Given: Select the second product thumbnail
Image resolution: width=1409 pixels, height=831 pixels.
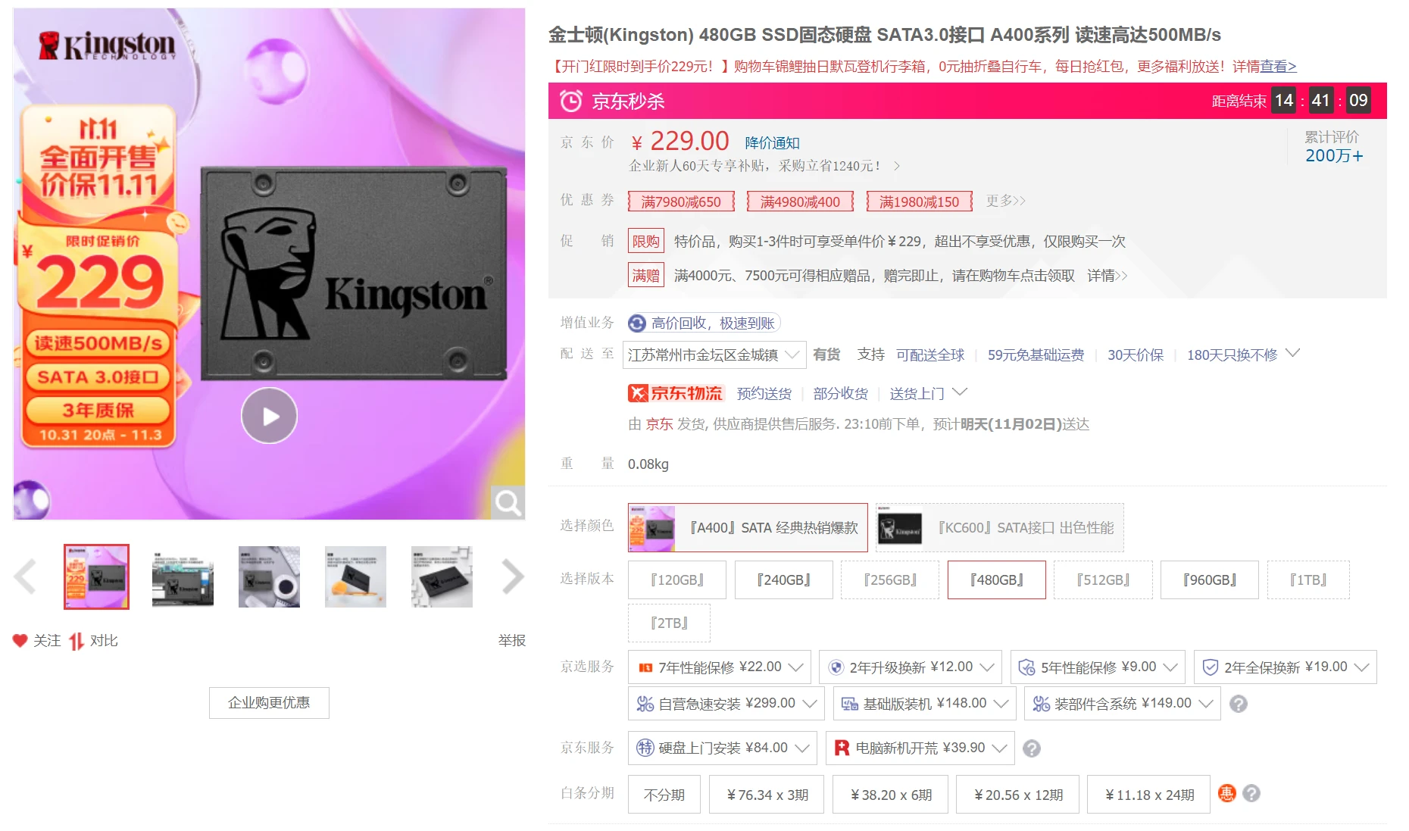Looking at the screenshot, I should point(183,576).
